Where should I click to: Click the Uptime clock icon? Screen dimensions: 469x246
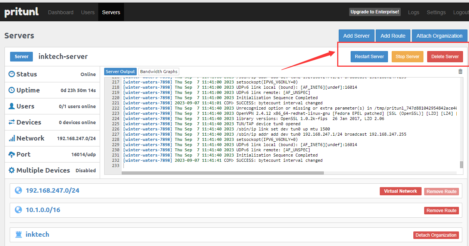tap(12, 90)
